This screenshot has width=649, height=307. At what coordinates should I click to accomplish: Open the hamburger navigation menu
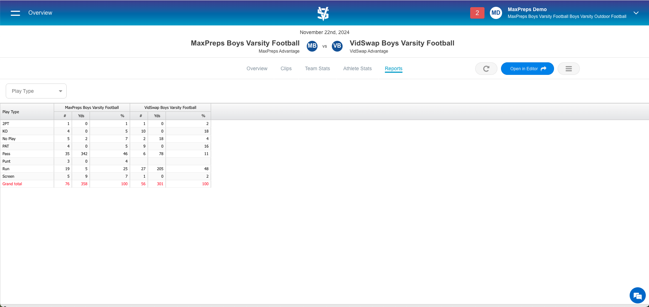[15, 13]
